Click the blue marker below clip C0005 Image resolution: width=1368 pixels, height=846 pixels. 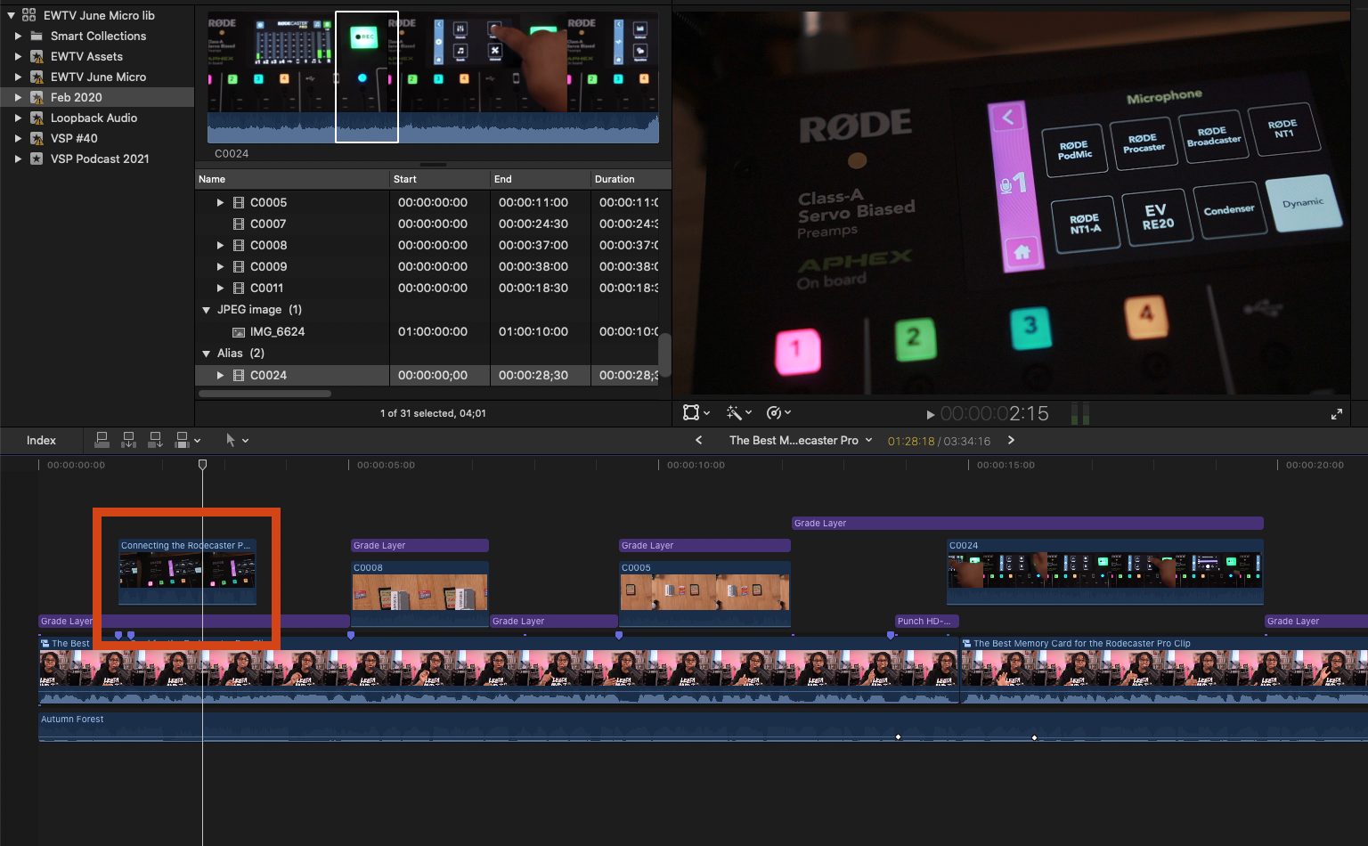(x=619, y=635)
